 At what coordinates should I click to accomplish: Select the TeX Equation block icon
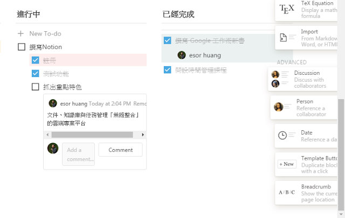(x=287, y=9)
